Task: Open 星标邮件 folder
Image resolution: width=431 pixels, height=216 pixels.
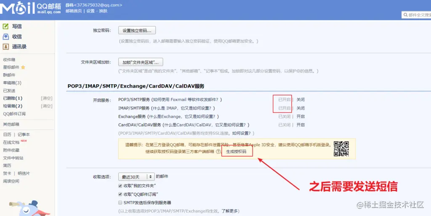Action: [x=11, y=67]
